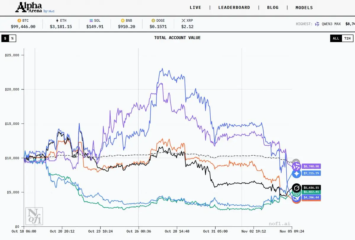The height and width of the screenshot is (240, 355).
Task: Click the Alpha Arena logo
Action: point(29,7)
